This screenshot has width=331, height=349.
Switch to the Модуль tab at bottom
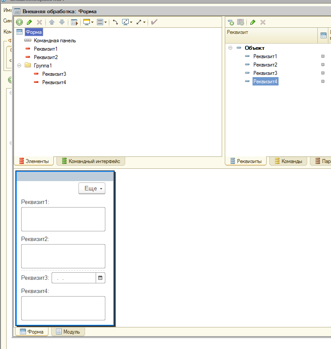point(68,332)
